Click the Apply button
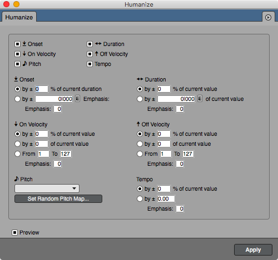Viewport: 278px width, 260px height. coord(253,250)
